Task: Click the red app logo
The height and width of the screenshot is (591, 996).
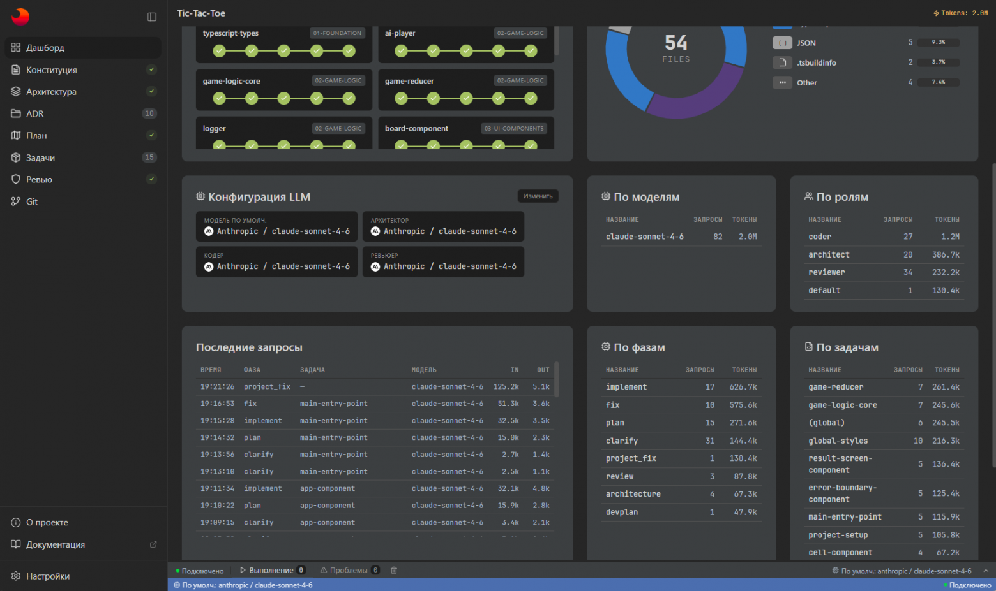Action: [20, 17]
